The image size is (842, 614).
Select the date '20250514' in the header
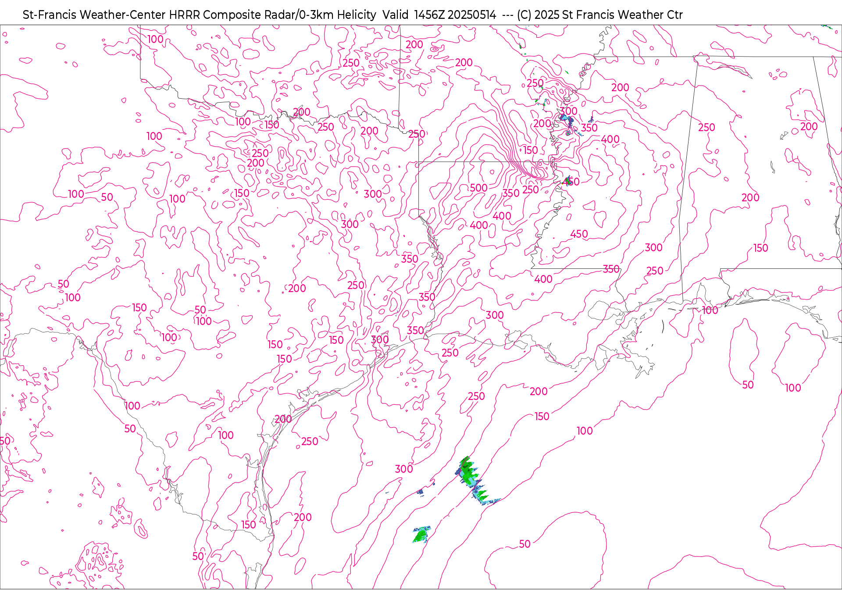point(472,15)
